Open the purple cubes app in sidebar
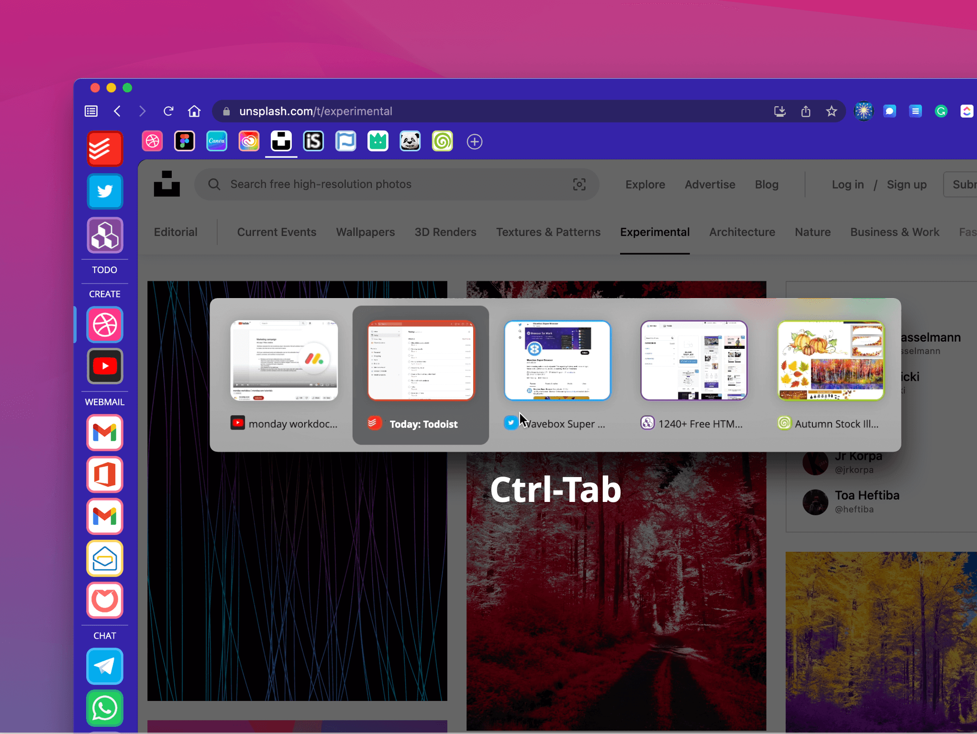This screenshot has height=734, width=977. [x=105, y=235]
